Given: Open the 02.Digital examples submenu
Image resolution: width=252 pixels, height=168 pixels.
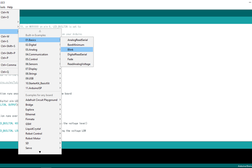Looking at the screenshot, I should 40,45.
